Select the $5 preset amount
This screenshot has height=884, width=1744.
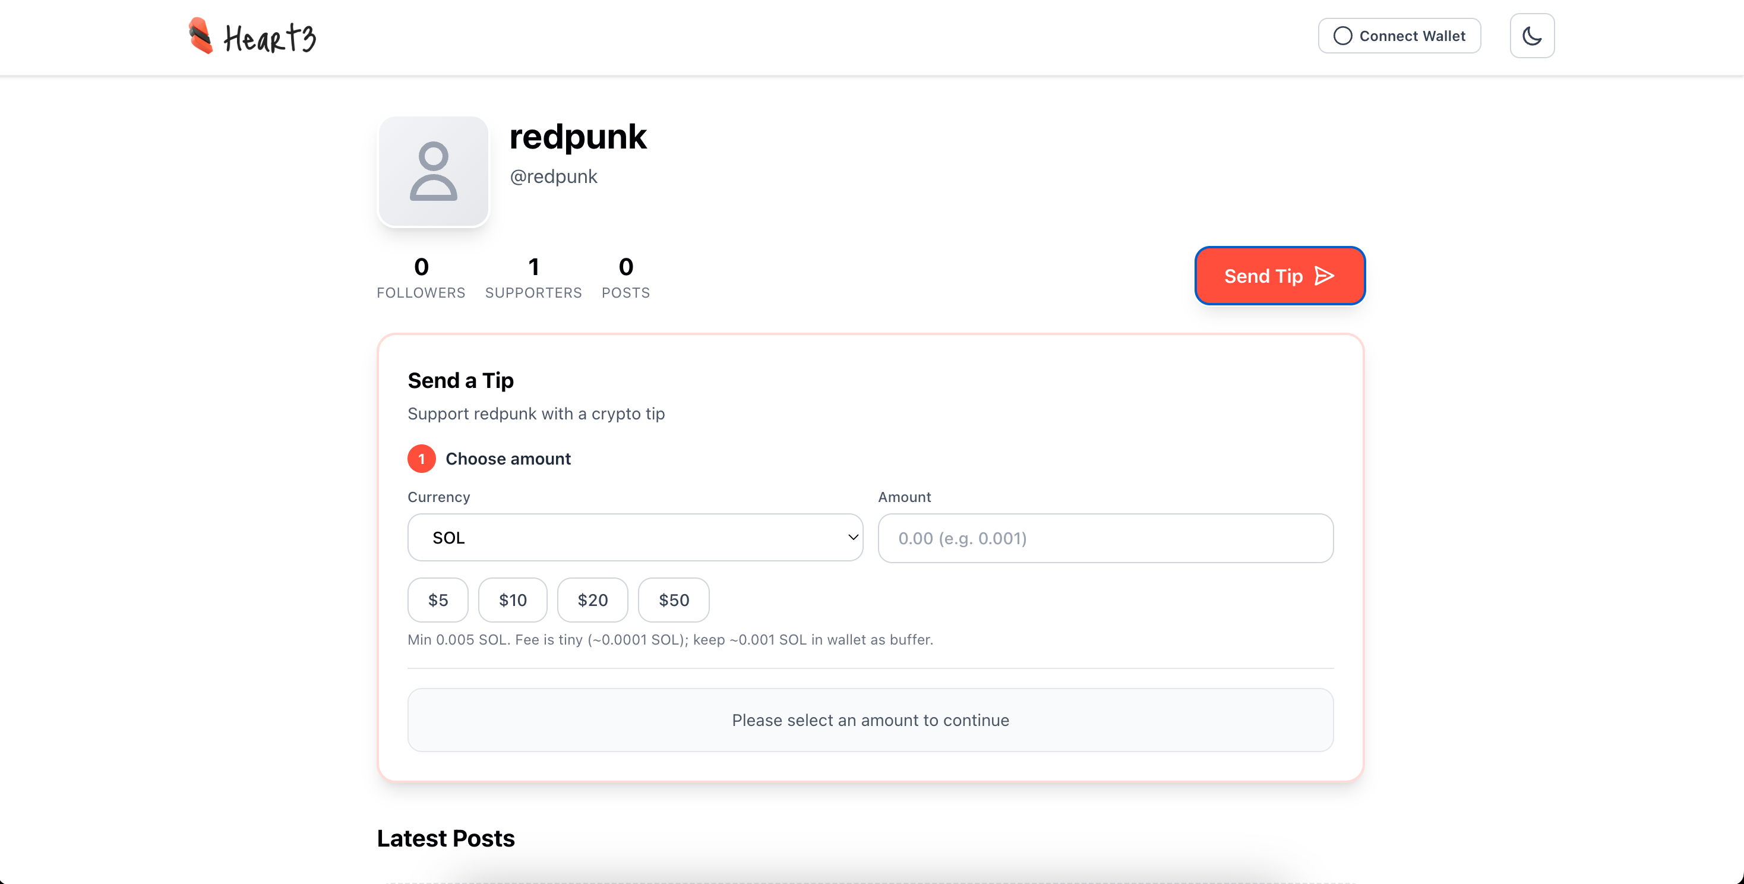[437, 599]
